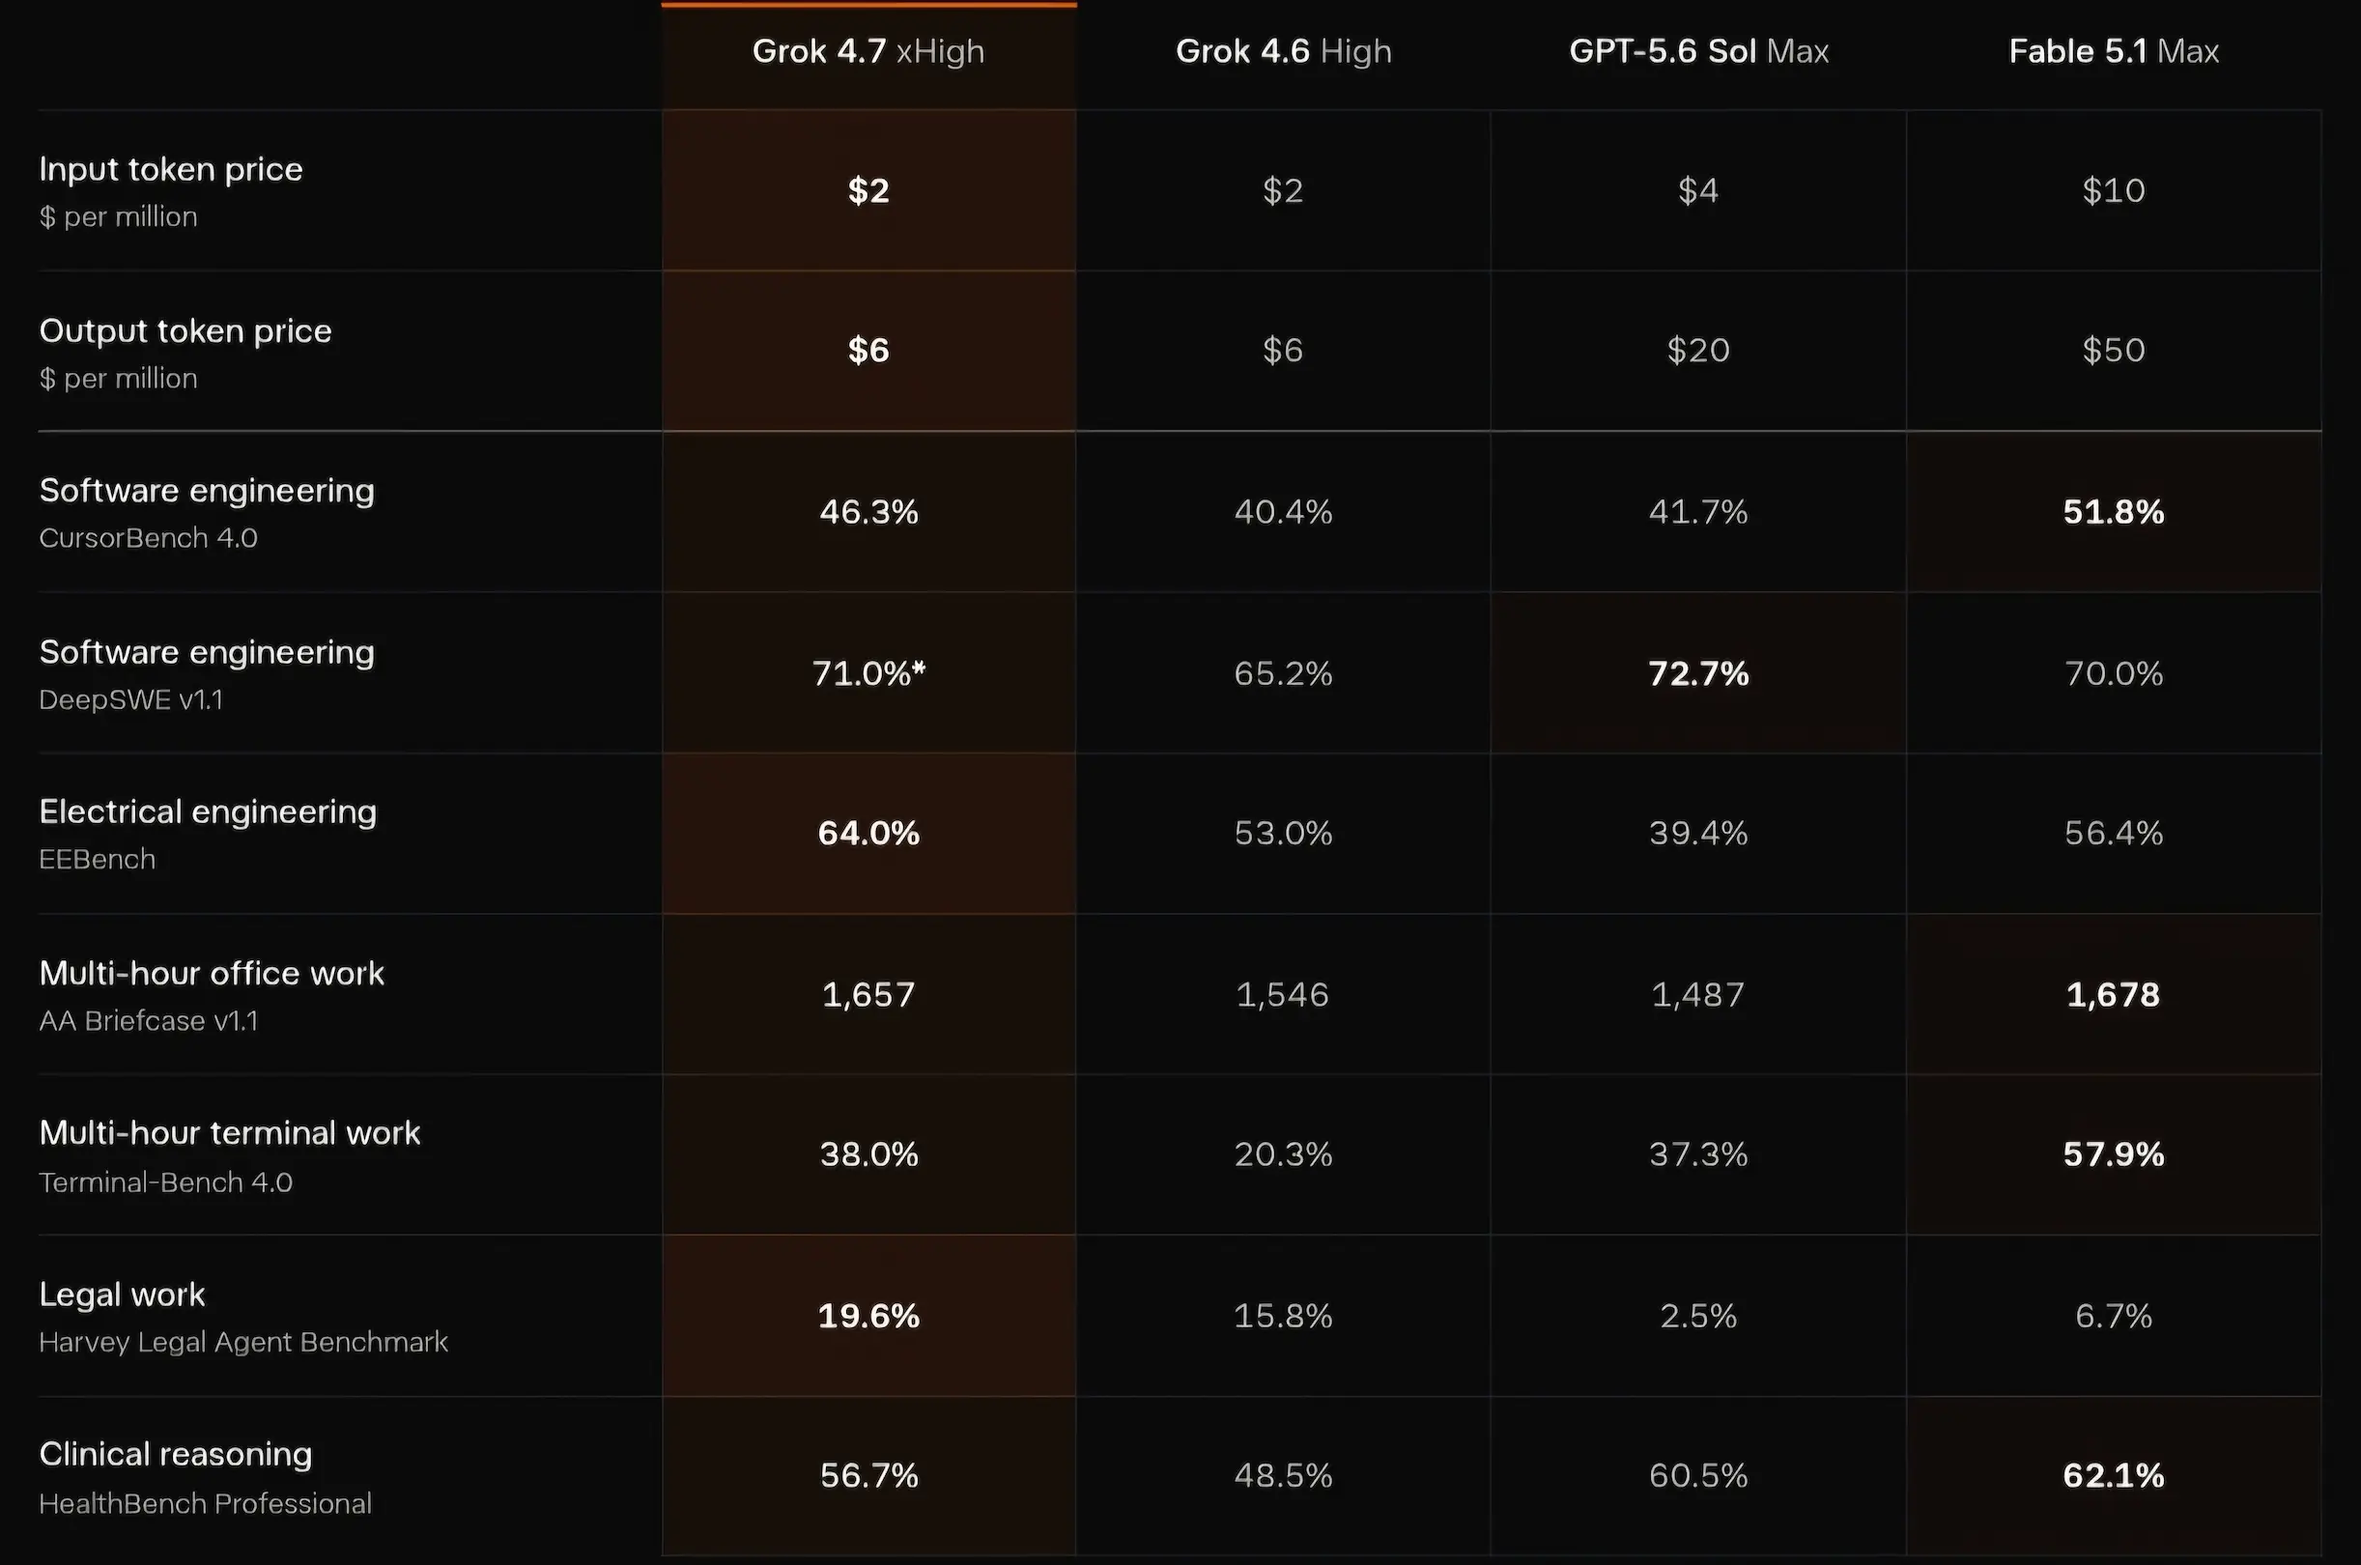Click the Output token price row label
Viewport: 2361px width, 1565px height.
coord(185,330)
